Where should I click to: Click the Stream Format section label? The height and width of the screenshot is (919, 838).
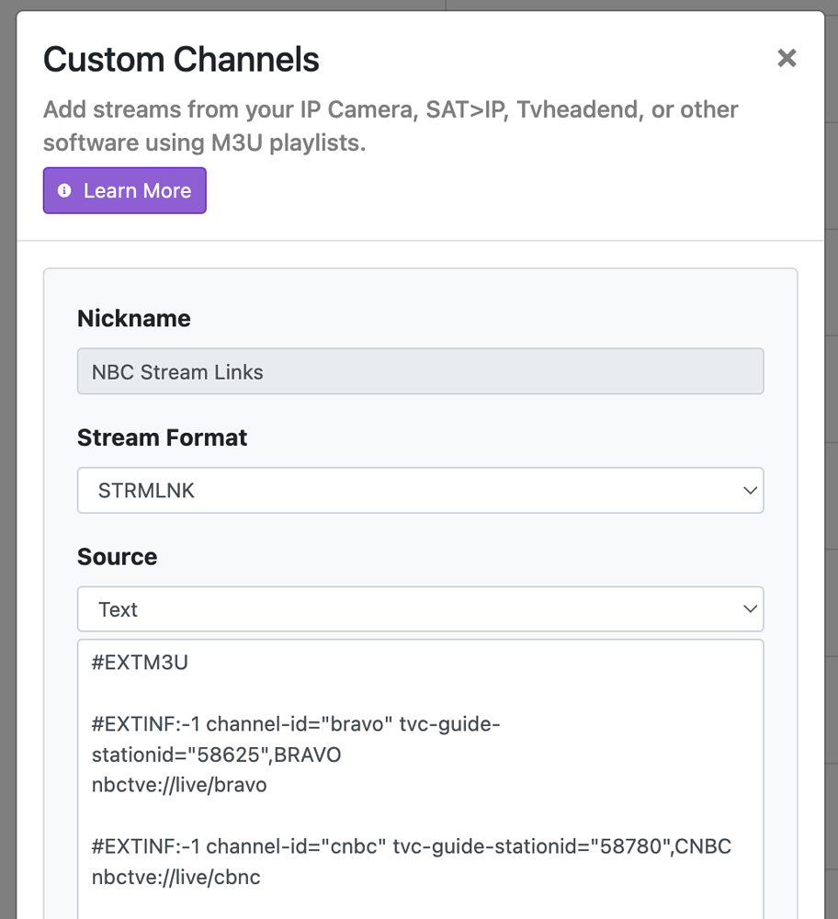pos(162,437)
